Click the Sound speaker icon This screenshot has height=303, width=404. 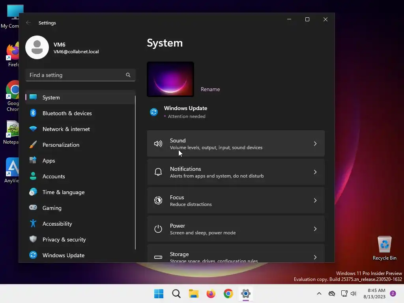coord(158,144)
